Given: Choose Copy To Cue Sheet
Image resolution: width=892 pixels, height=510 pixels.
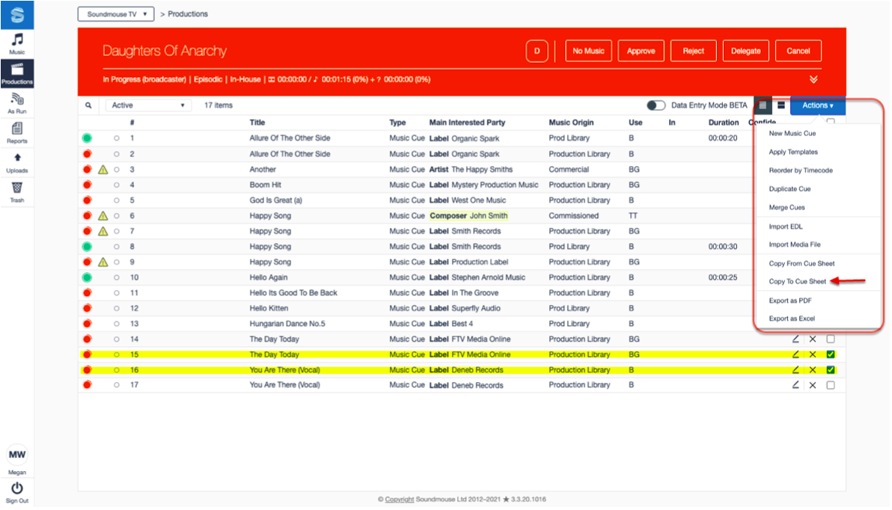Looking at the screenshot, I should (798, 281).
